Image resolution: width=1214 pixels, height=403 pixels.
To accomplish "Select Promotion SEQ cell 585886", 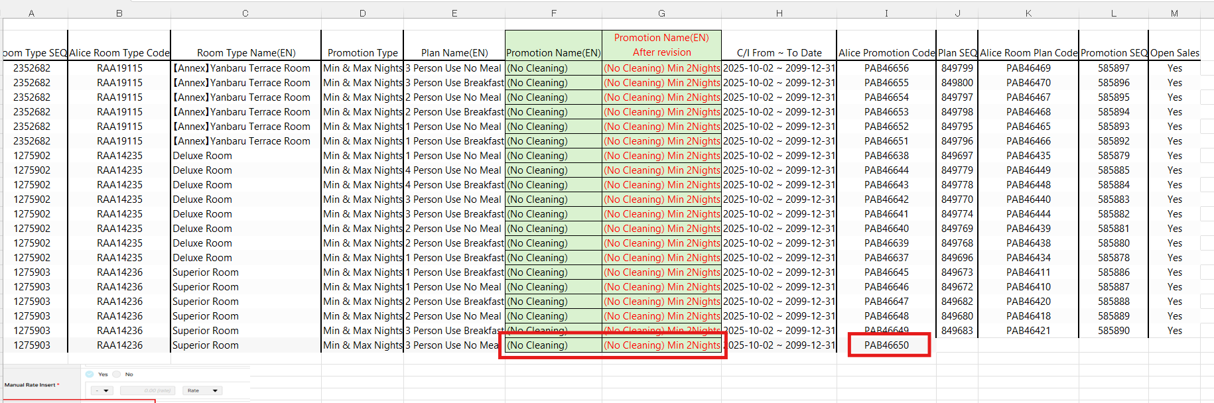I will [x=1114, y=272].
